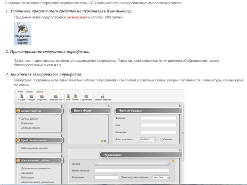Select Редактировать периоды in sidebar

[34, 148]
